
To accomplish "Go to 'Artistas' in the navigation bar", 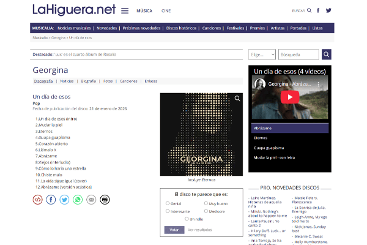I will [x=278, y=28].
